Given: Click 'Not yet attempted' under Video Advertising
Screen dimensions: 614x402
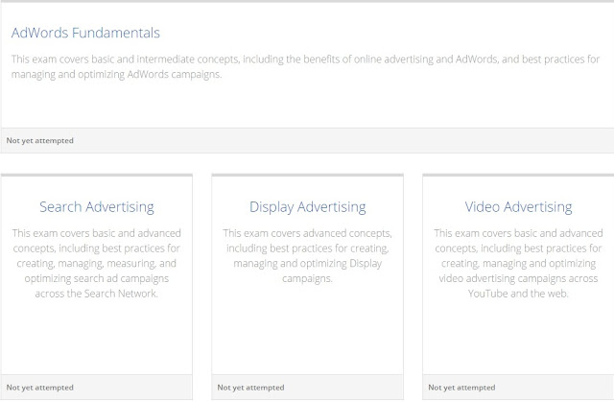Looking at the screenshot, I should (461, 388).
